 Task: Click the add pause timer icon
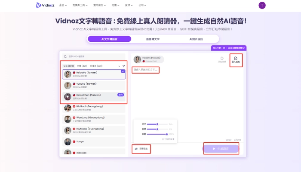pyautogui.click(x=222, y=58)
